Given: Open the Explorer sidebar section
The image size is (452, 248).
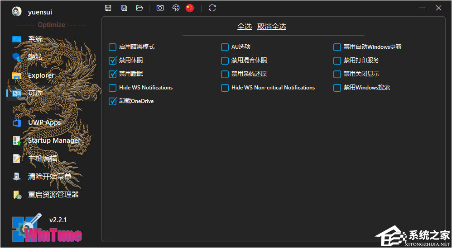Looking at the screenshot, I should point(52,75).
